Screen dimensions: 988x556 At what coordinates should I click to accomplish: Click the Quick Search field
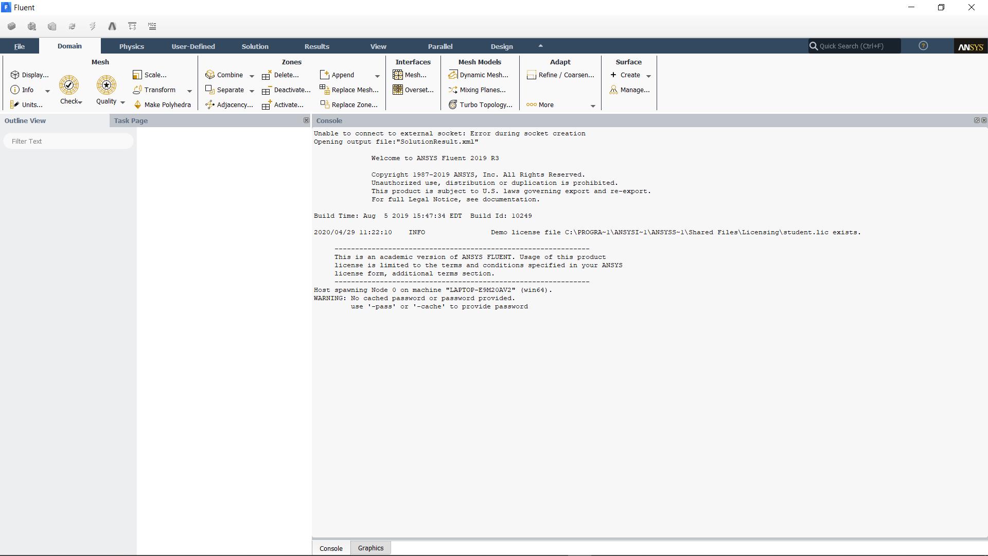854,46
